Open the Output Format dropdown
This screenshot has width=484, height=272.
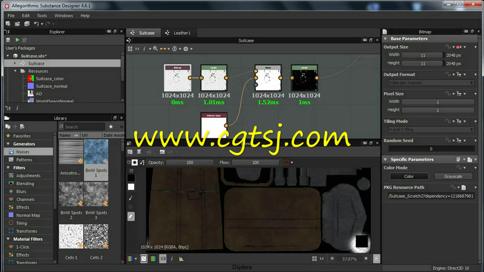431,83
